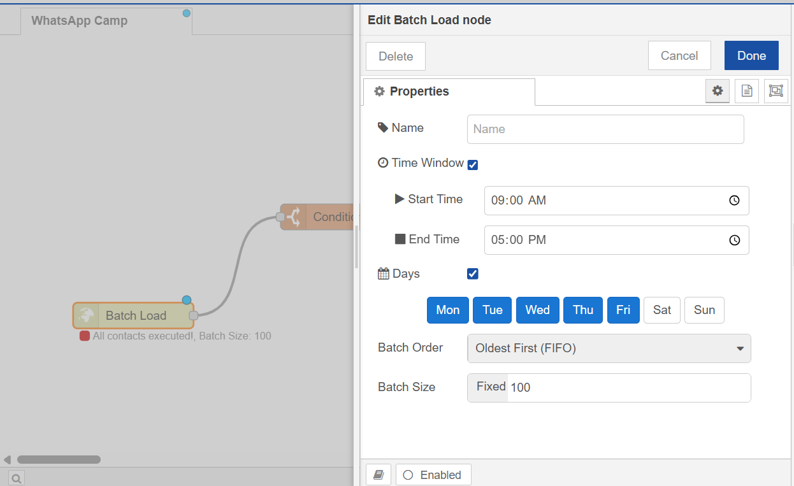
Task: Click the Cancel button
Action: click(x=679, y=56)
